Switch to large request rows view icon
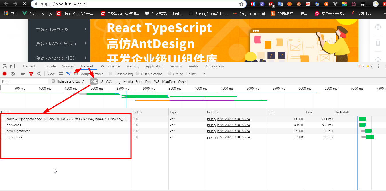386x191 pixels. point(61,74)
